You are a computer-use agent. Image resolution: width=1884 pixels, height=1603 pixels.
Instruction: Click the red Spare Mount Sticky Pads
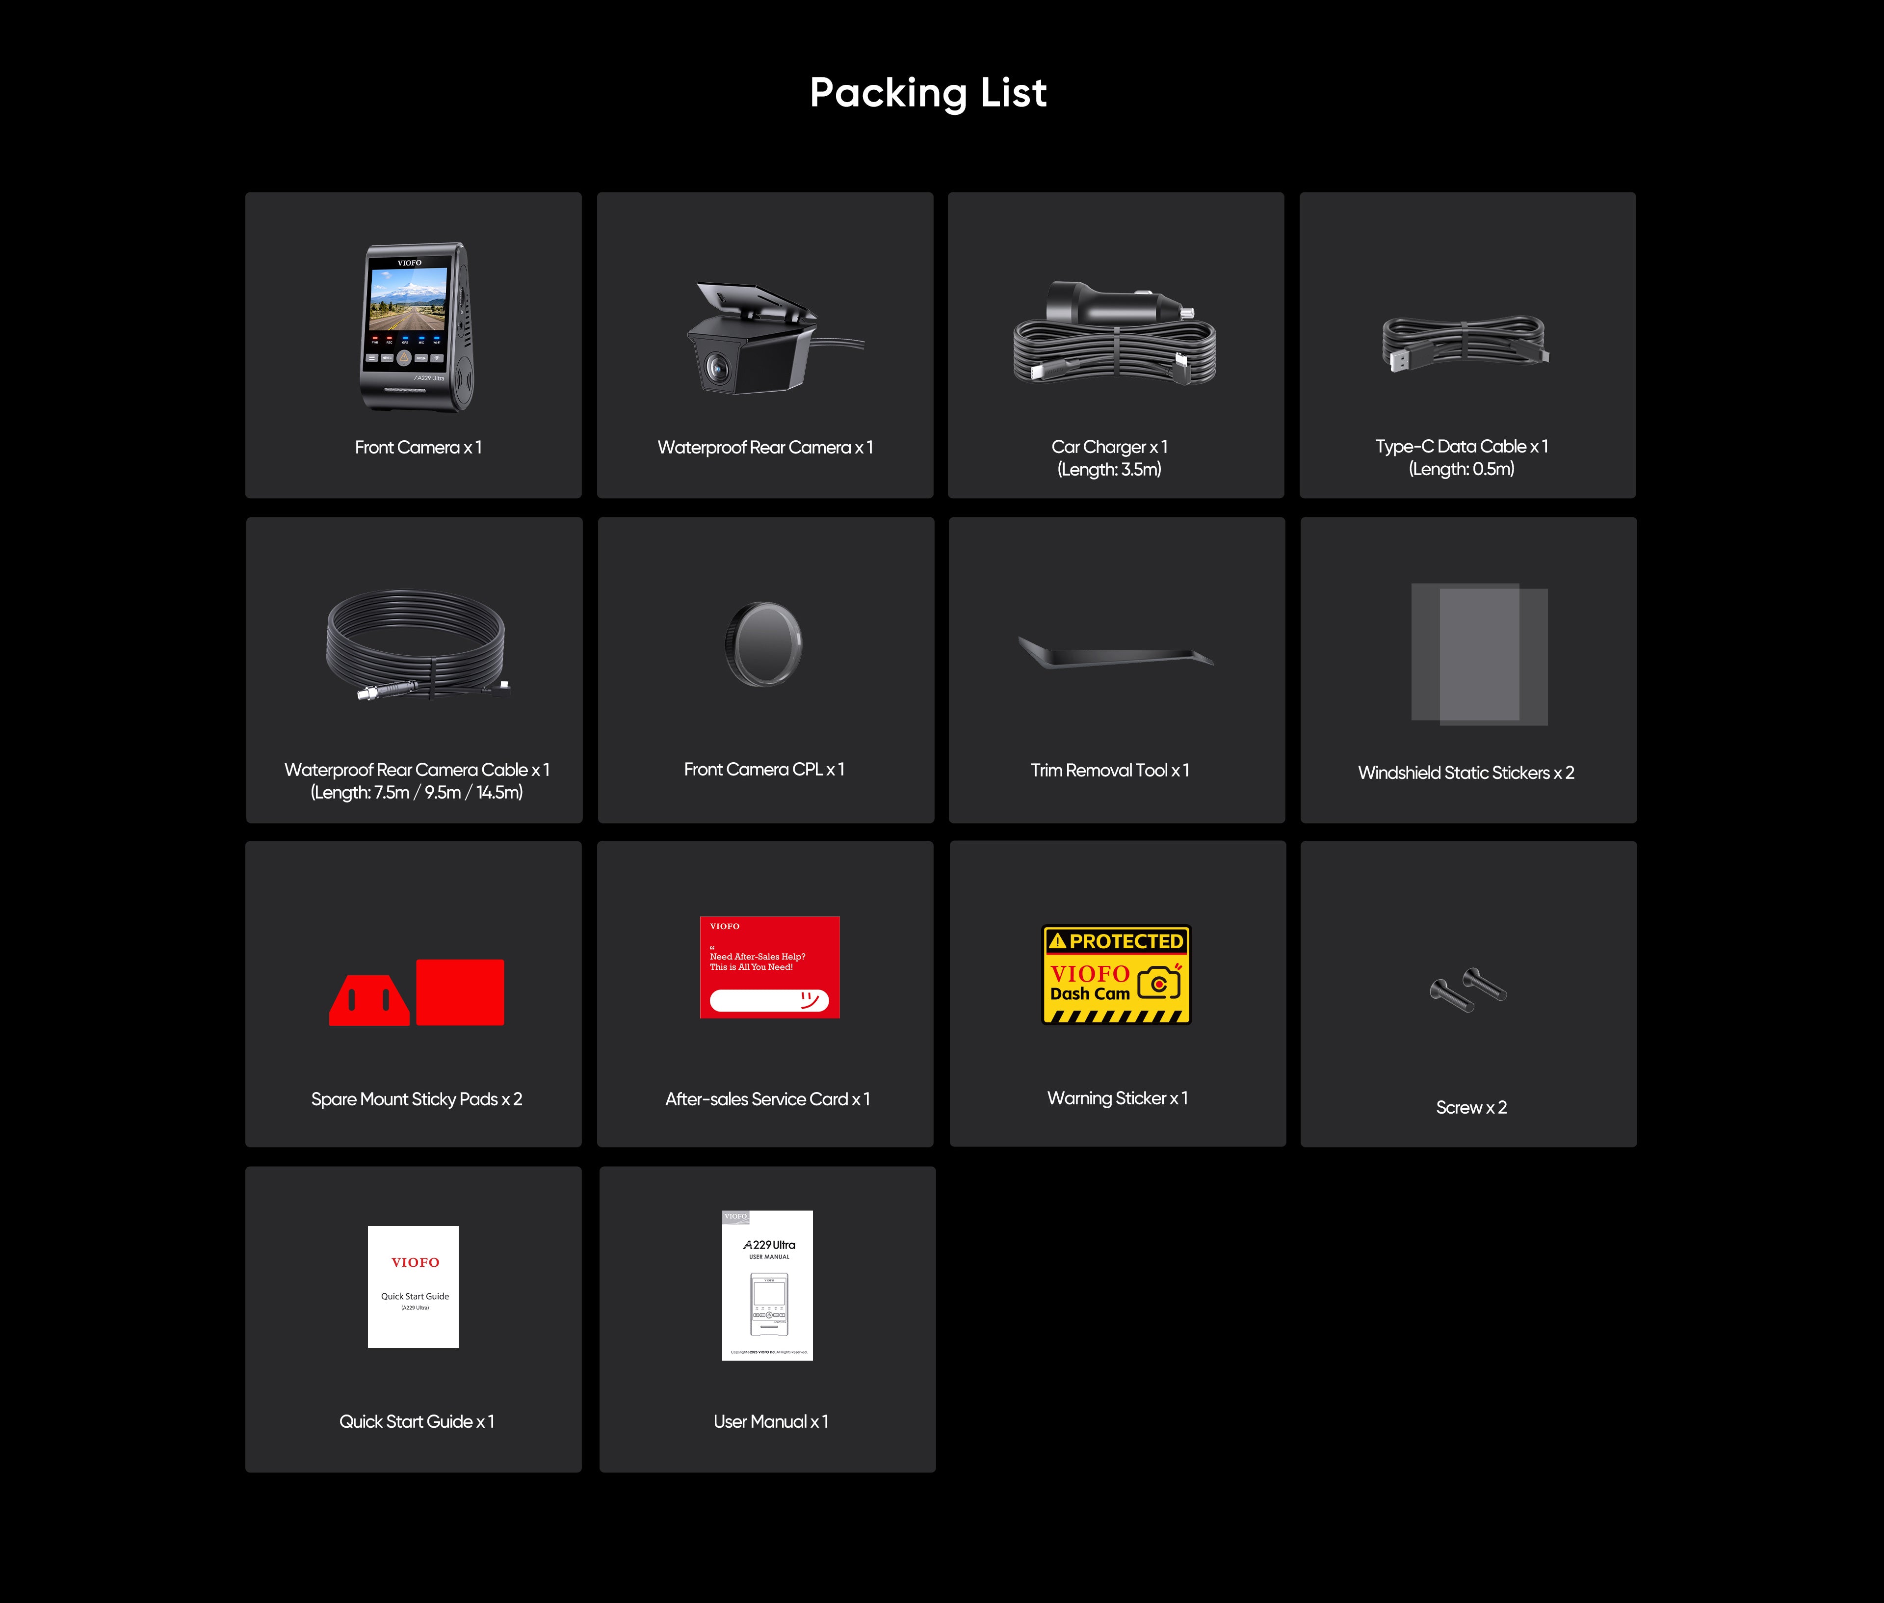pyautogui.click(x=416, y=992)
